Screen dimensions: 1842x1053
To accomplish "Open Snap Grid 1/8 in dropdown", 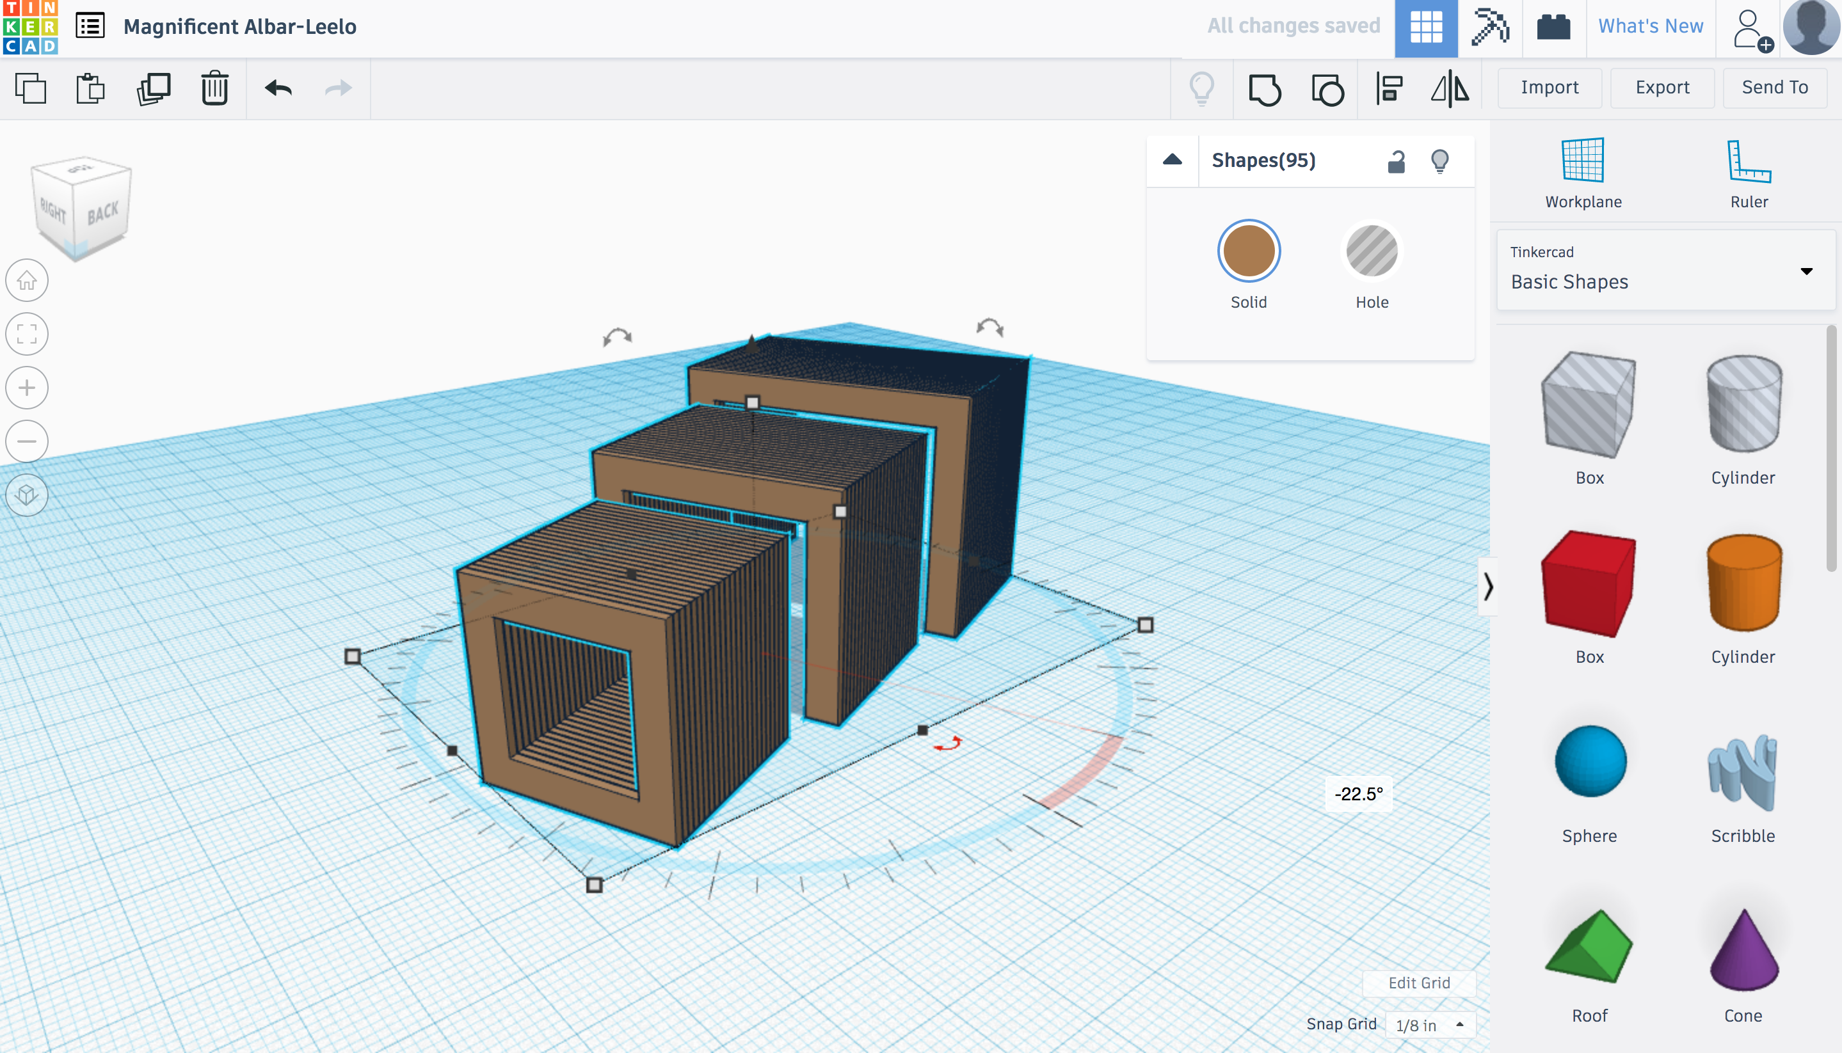I will point(1430,1025).
